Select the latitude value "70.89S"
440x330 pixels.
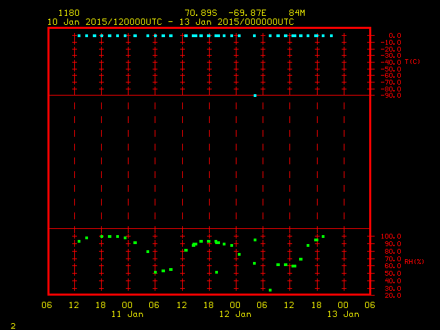tap(201, 13)
